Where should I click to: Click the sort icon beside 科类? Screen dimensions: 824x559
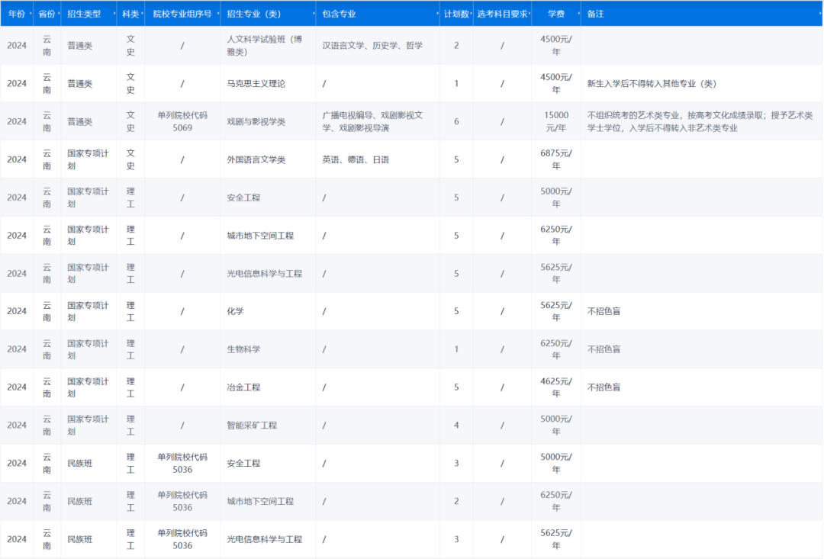click(x=141, y=14)
